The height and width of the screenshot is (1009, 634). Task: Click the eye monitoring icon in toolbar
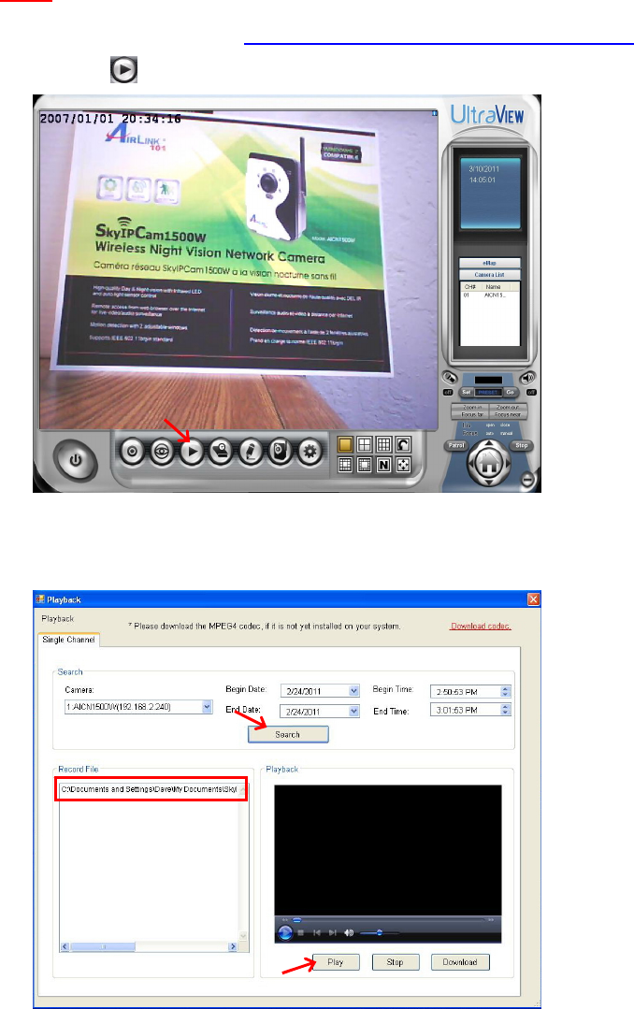click(162, 452)
